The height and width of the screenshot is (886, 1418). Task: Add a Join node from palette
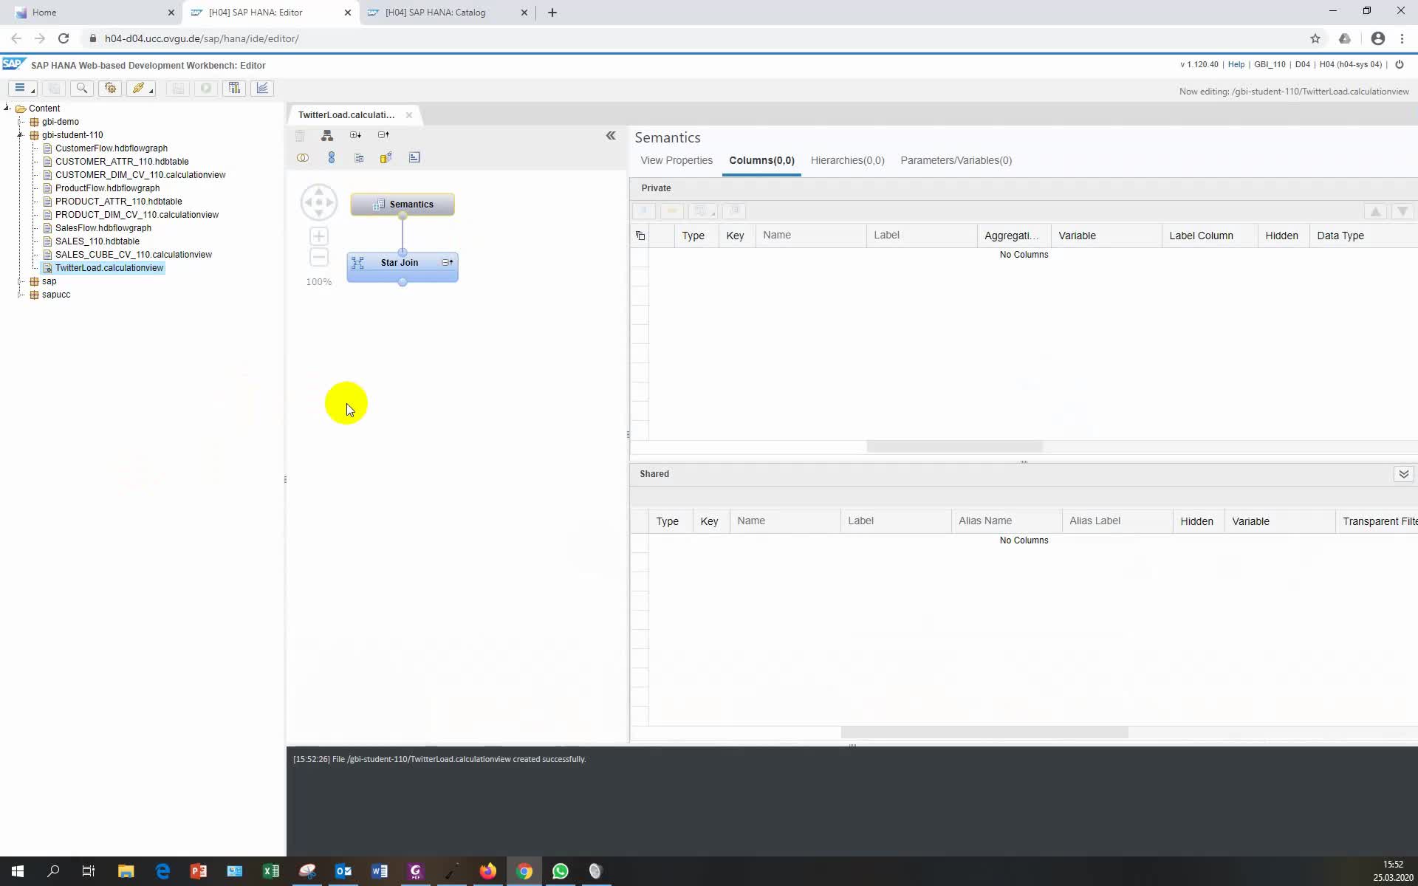click(x=302, y=158)
